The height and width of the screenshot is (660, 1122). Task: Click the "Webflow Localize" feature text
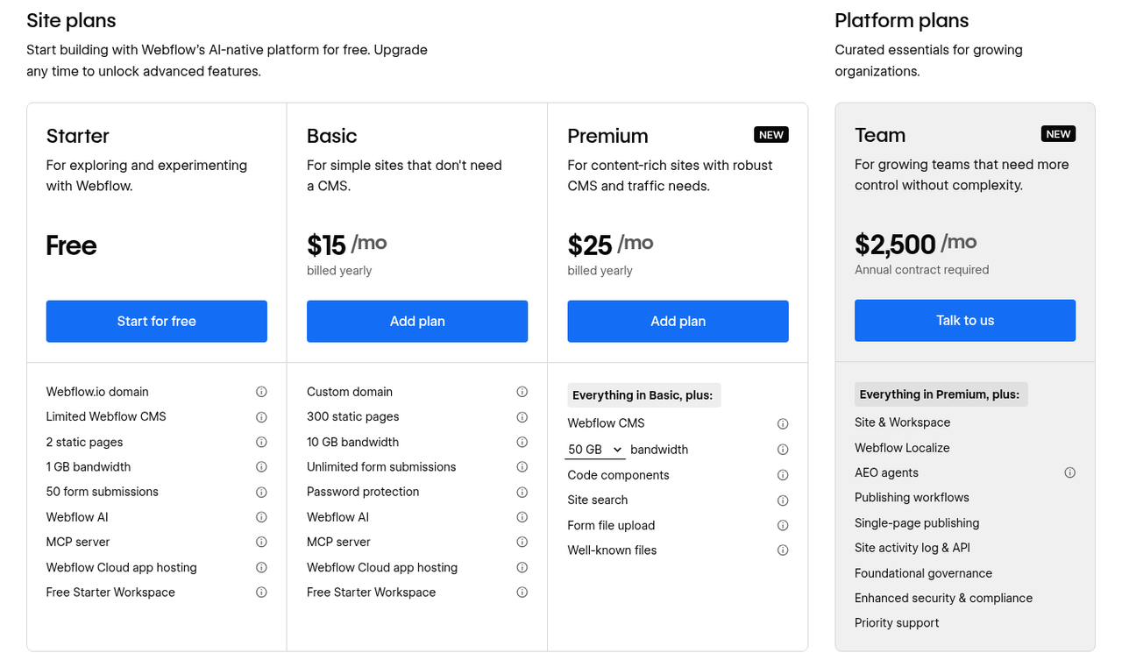(902, 448)
